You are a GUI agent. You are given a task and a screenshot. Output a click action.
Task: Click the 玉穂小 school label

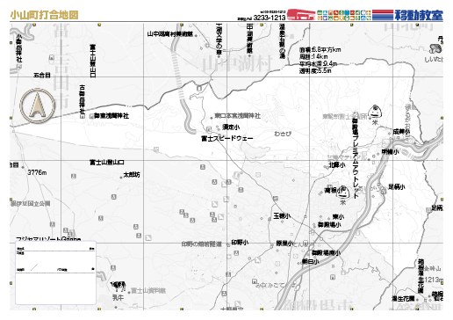pos(282,216)
